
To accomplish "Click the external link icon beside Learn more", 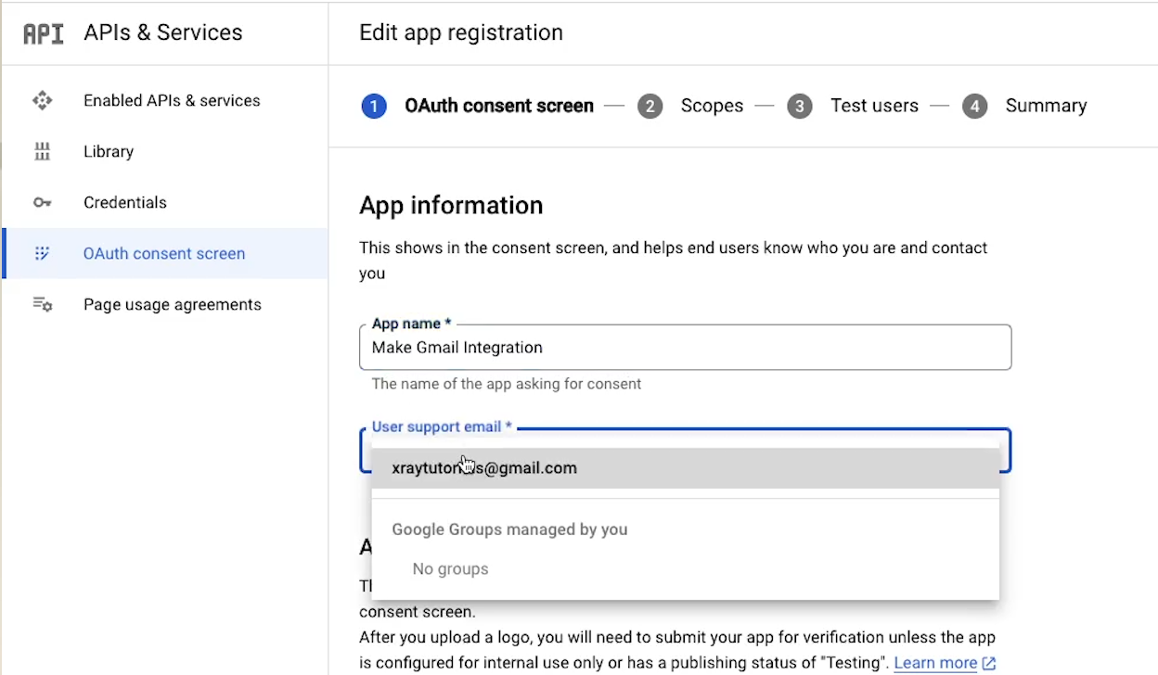I will click(989, 663).
